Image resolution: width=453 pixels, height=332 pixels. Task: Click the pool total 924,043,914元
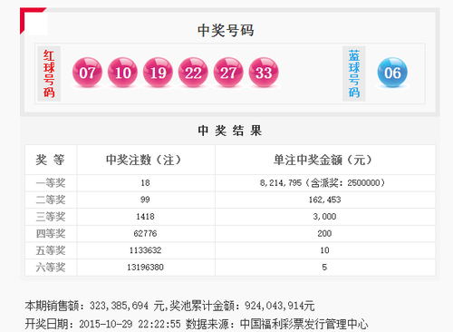[280, 306]
